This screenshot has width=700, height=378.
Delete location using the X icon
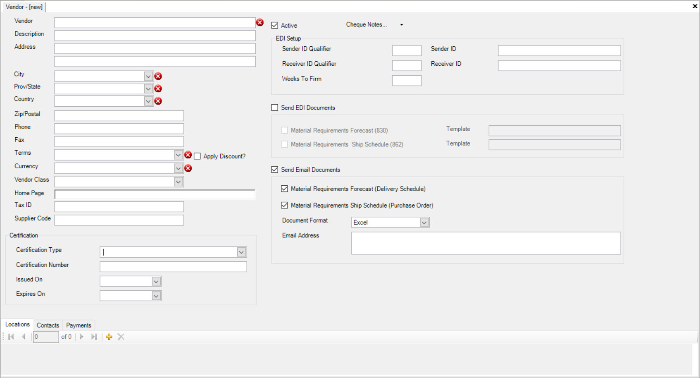tap(121, 337)
